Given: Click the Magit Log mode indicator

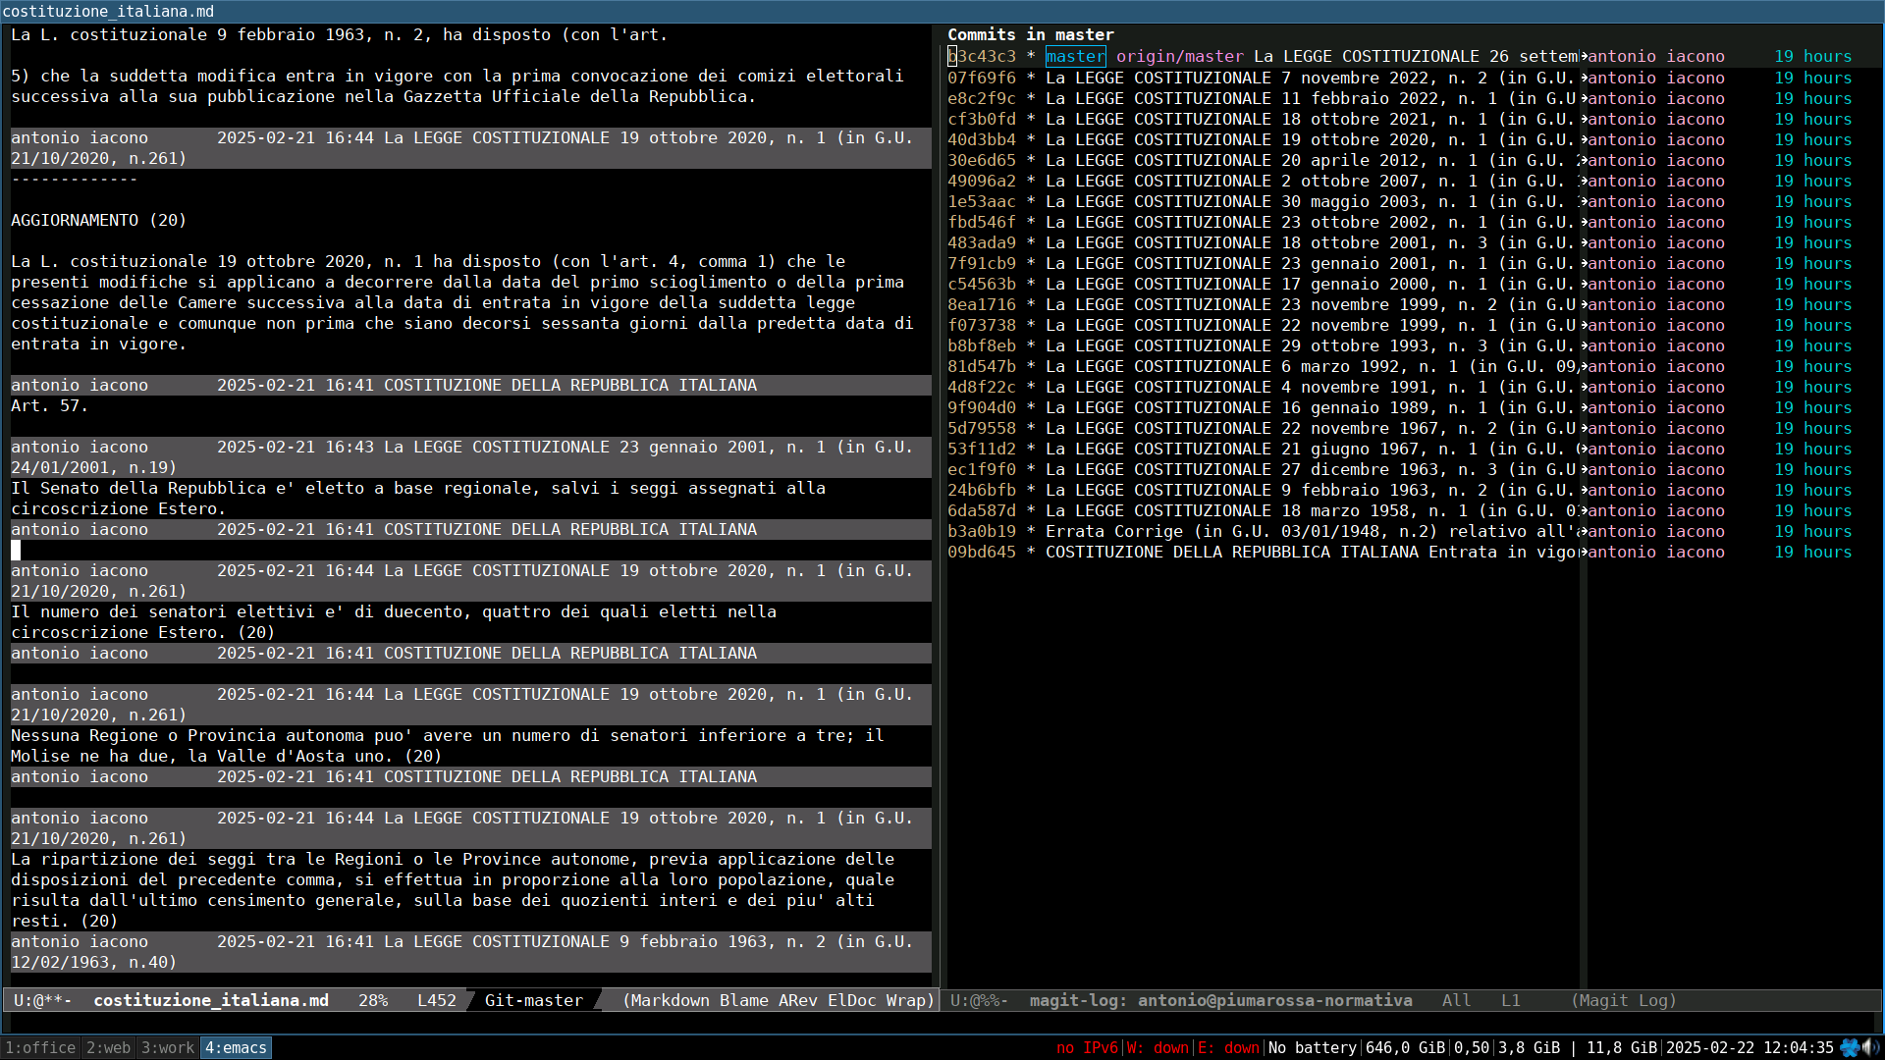Looking at the screenshot, I should coord(1624,1000).
